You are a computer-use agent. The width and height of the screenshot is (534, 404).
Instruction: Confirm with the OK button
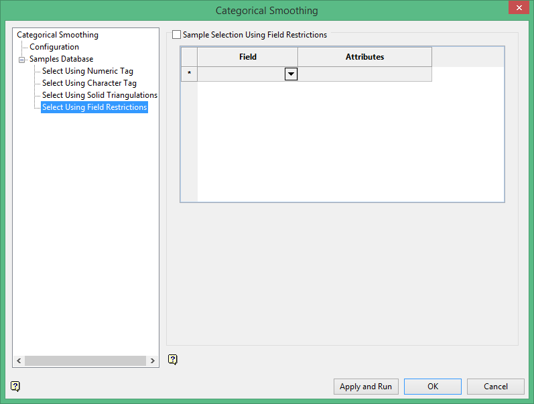[433, 387]
